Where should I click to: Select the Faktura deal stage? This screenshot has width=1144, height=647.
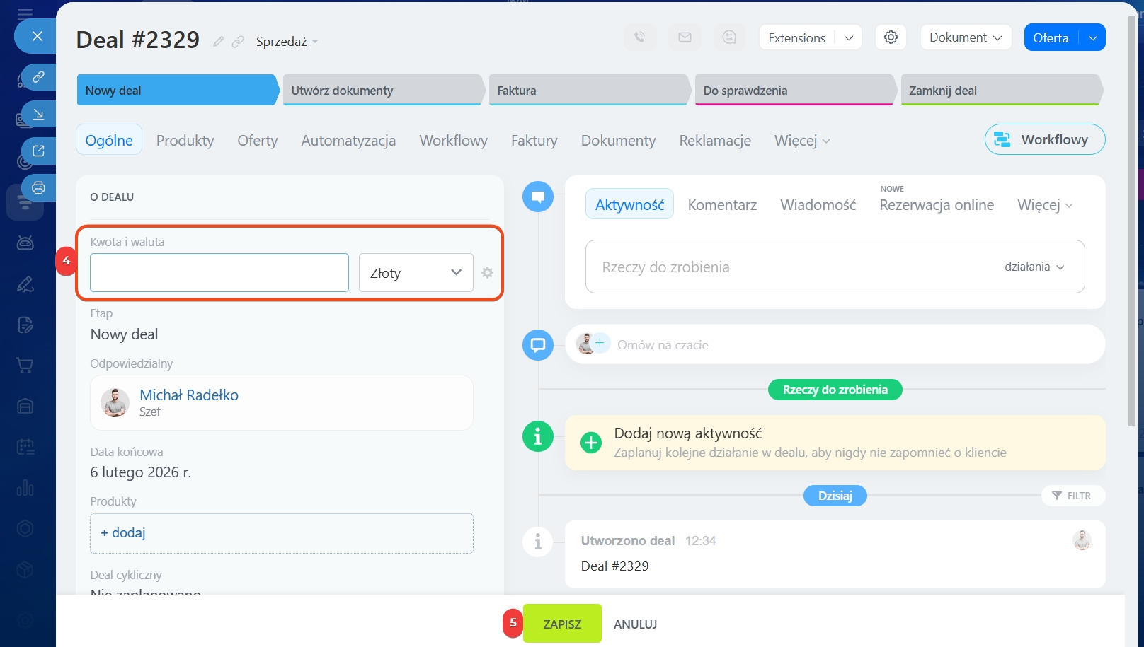tap(588, 91)
